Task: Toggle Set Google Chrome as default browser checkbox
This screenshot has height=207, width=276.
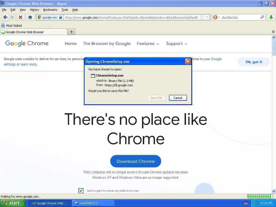Action: 81,191
